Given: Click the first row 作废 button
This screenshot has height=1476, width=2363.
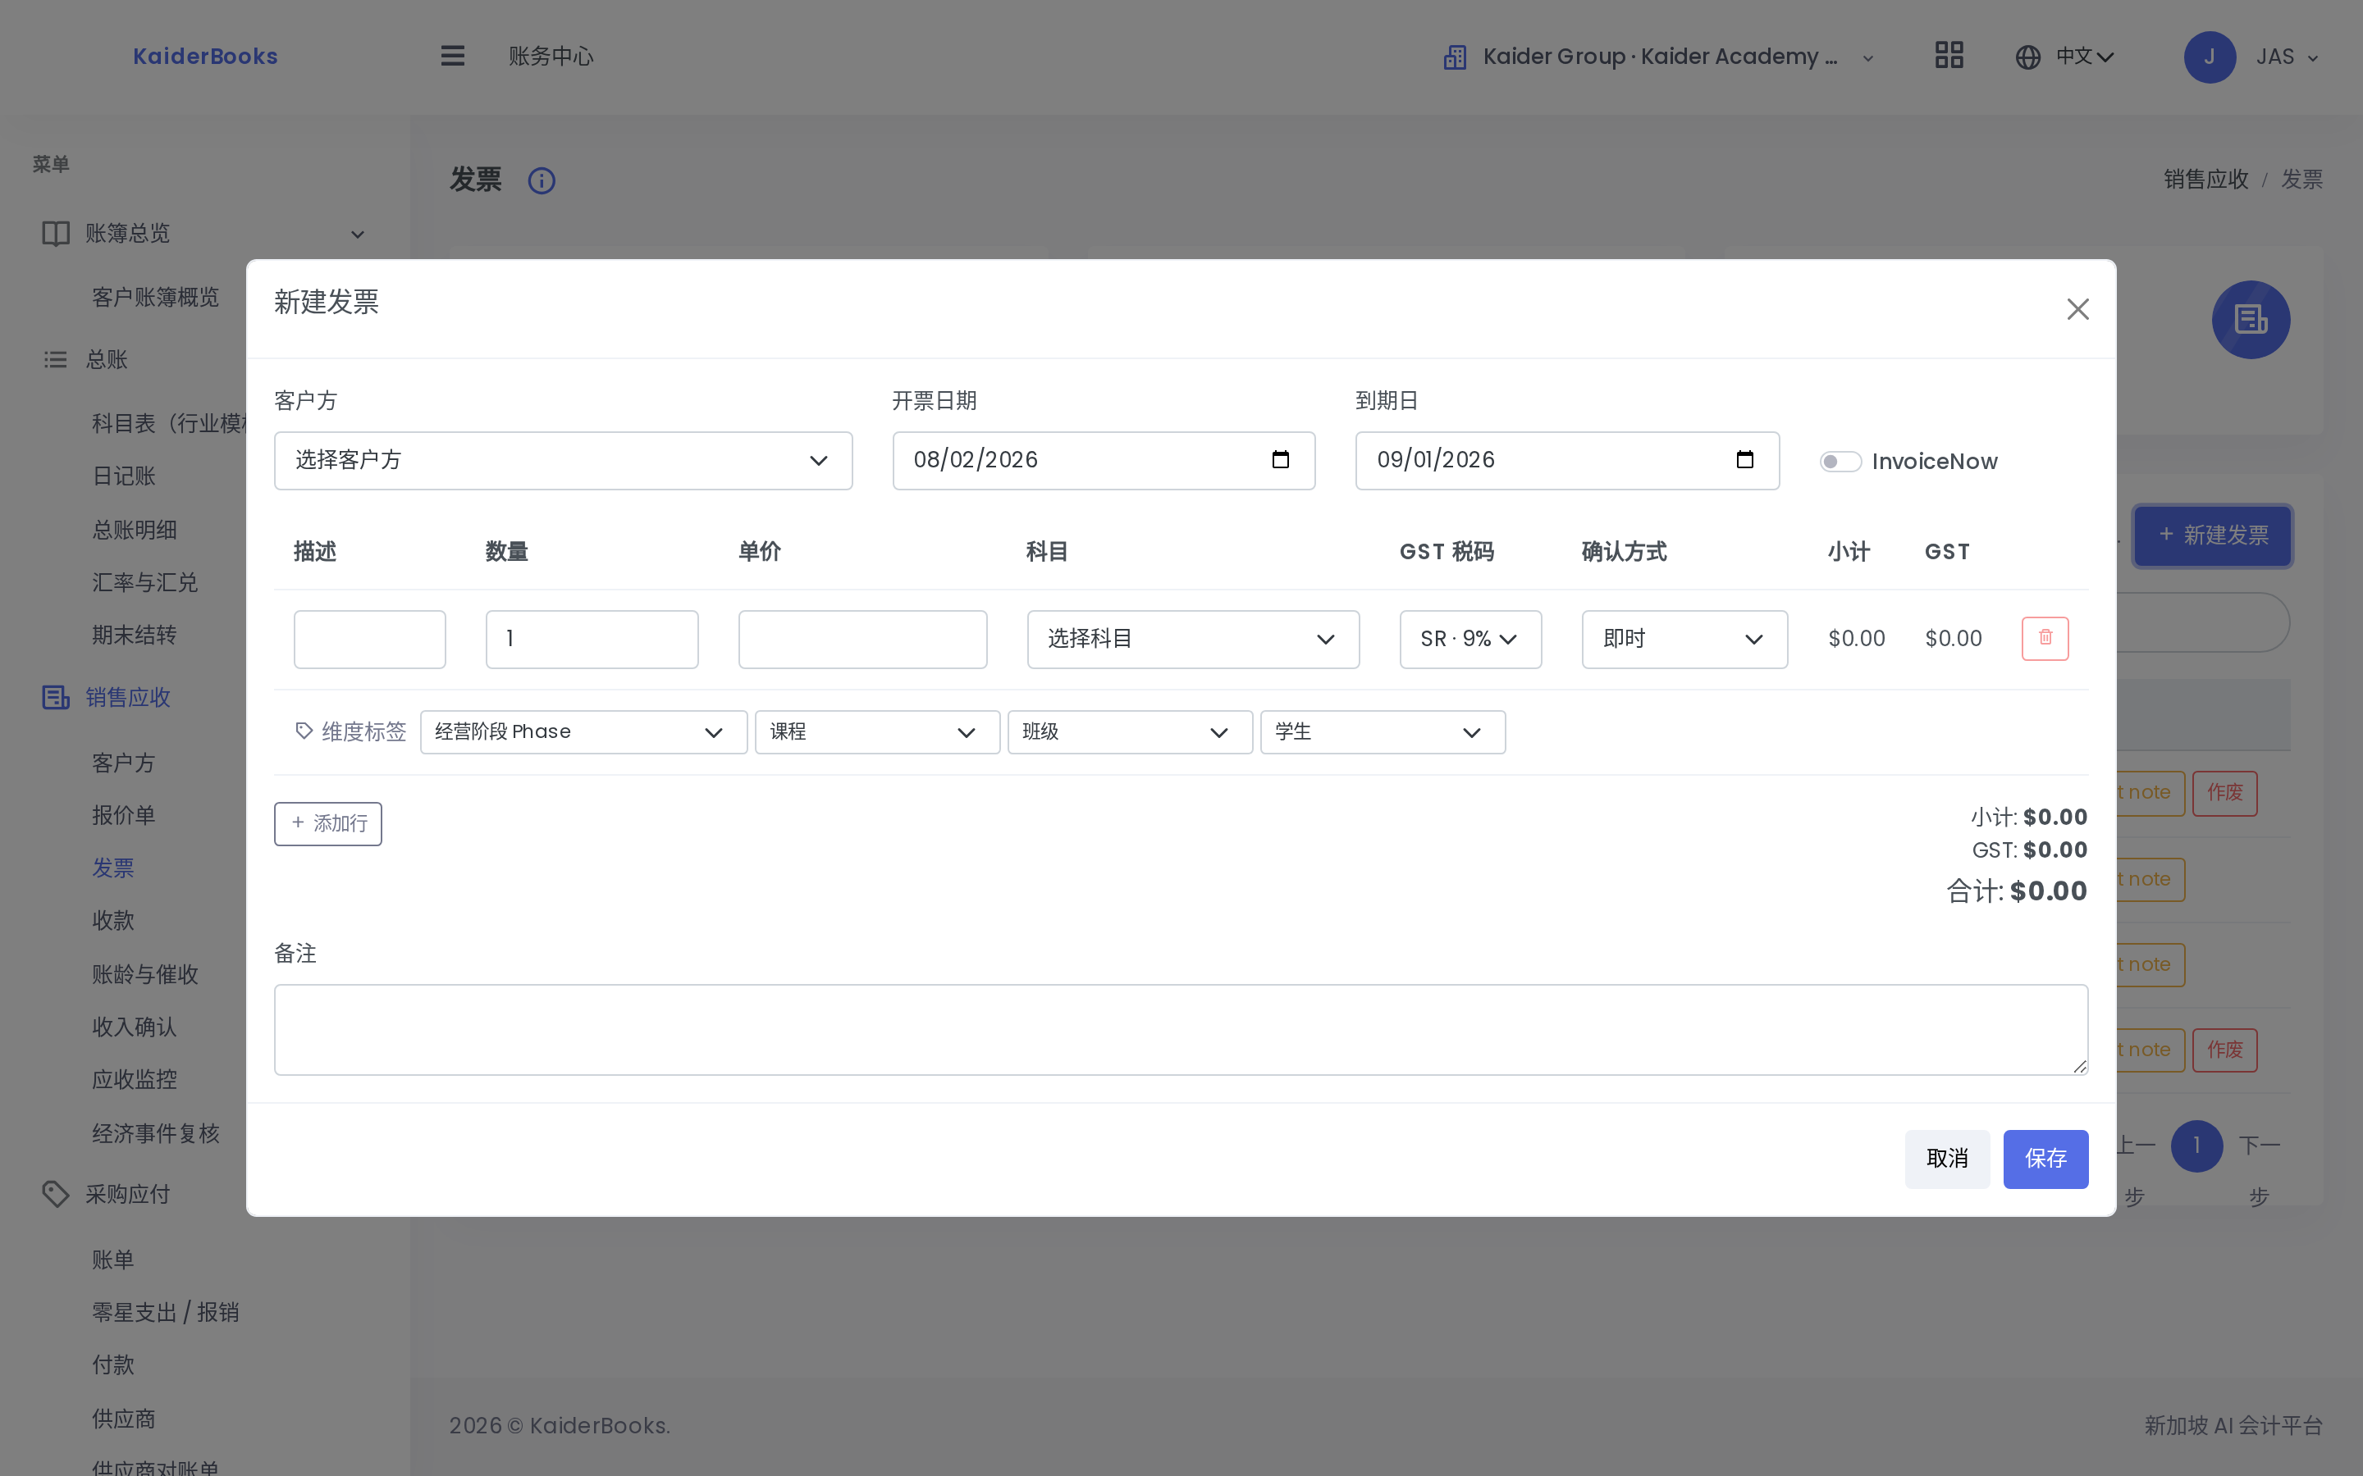Looking at the screenshot, I should coord(2224,793).
